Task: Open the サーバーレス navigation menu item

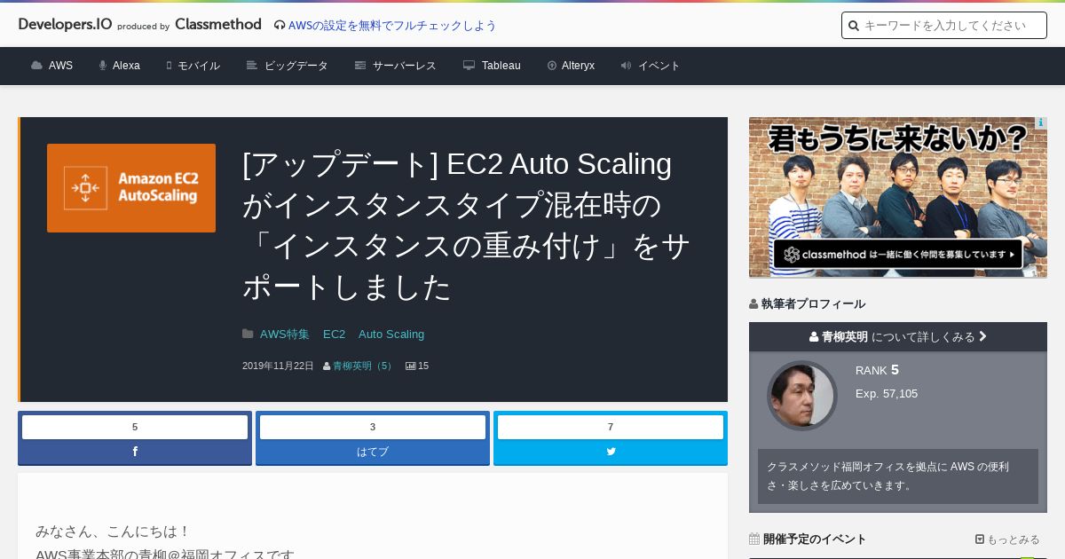Action: click(395, 66)
